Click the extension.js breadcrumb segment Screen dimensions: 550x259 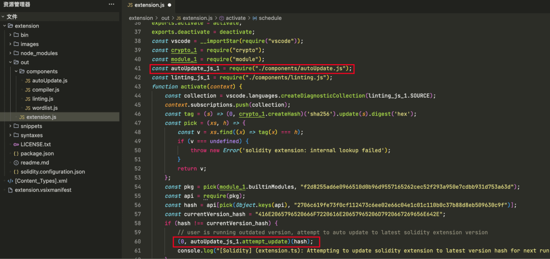coord(198,18)
